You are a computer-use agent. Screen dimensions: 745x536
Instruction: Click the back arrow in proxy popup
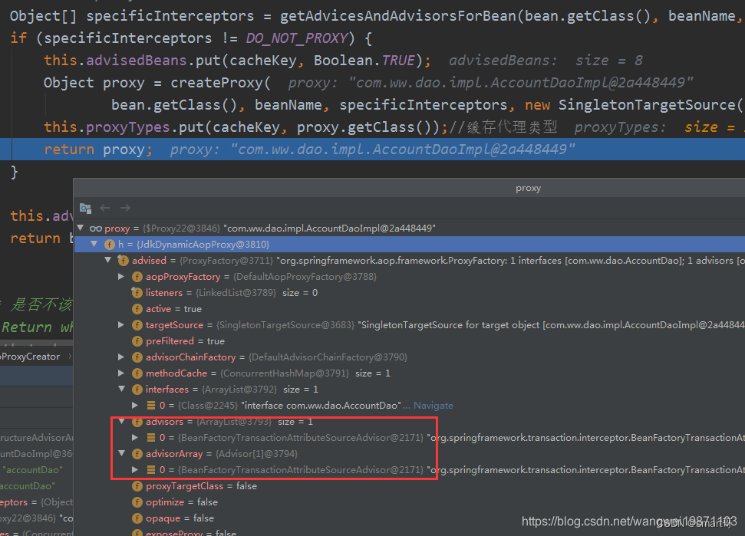point(105,208)
